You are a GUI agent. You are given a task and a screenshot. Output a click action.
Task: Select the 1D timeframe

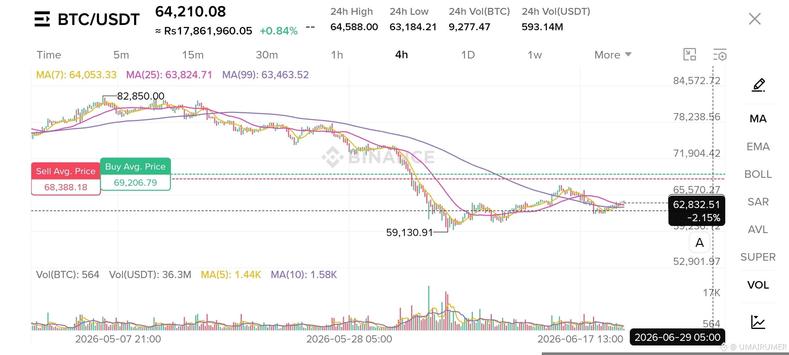point(468,55)
